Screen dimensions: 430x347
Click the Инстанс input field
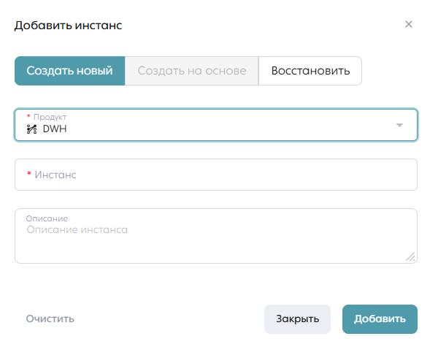coord(216,175)
